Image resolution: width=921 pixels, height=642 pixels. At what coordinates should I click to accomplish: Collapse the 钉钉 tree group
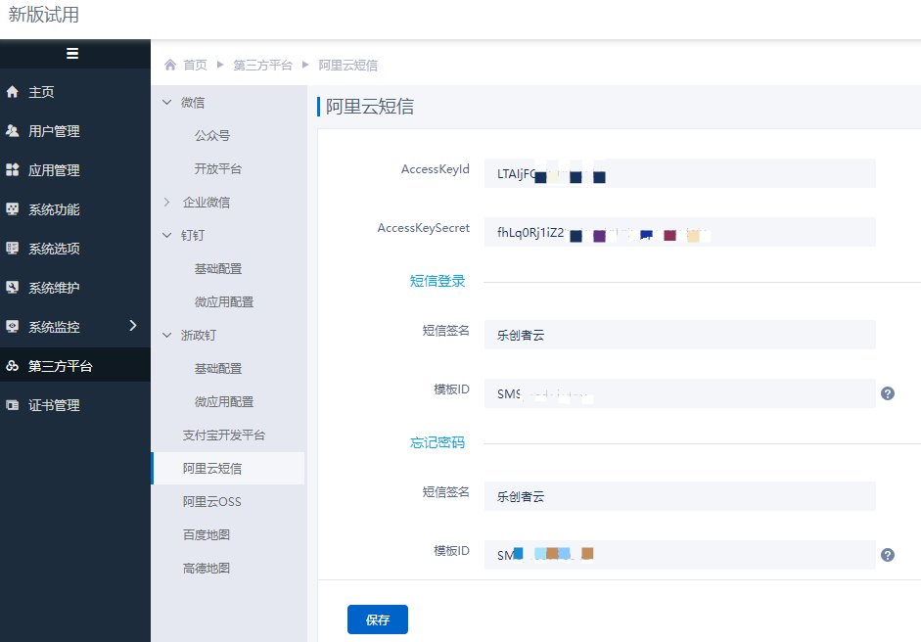[x=166, y=236]
